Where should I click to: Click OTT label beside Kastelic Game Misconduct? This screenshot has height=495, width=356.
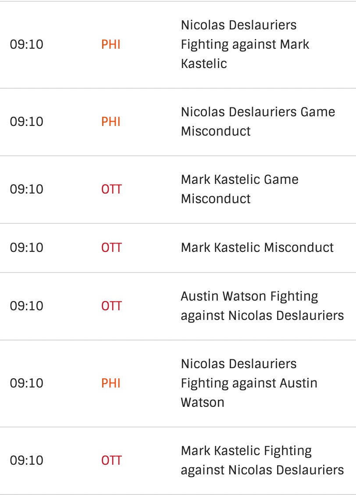pyautogui.click(x=111, y=189)
